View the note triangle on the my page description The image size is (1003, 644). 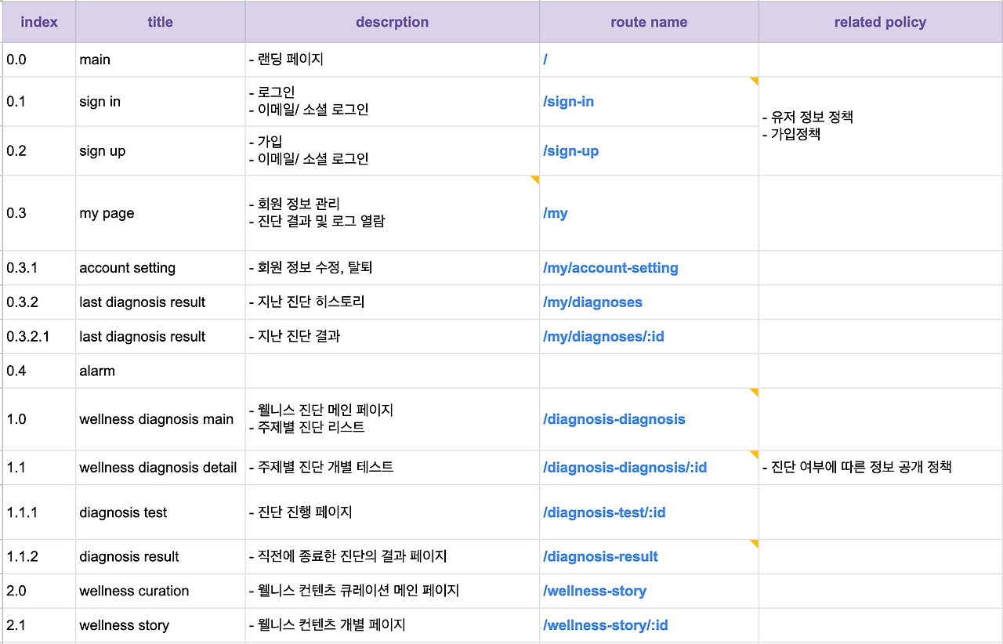[x=535, y=180]
